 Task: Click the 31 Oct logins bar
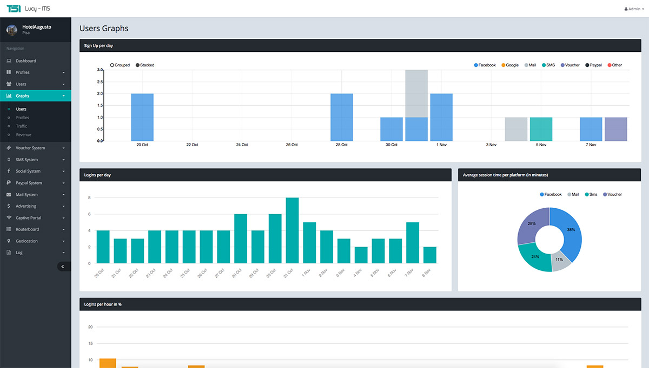pyautogui.click(x=292, y=230)
